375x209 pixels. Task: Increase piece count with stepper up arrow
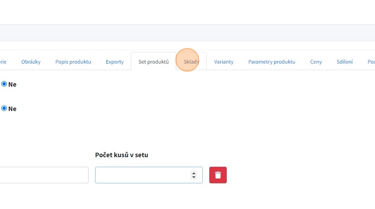tap(194, 173)
